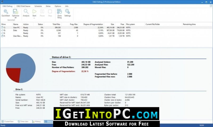The height and width of the screenshot is (127, 213).
Task: Open the History bottom tab
Action: pos(36,121)
